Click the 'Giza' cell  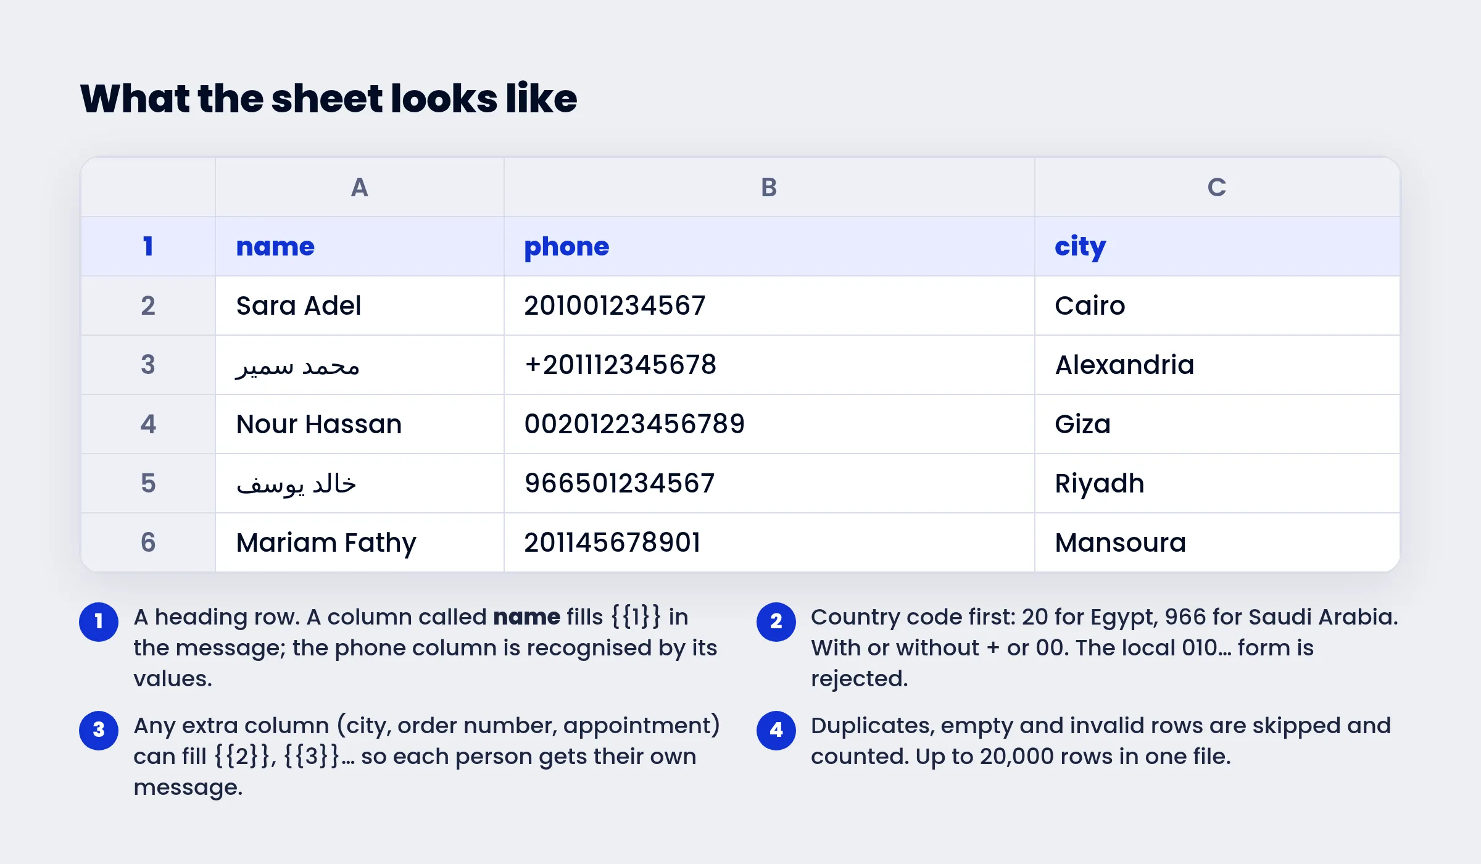coord(1217,424)
